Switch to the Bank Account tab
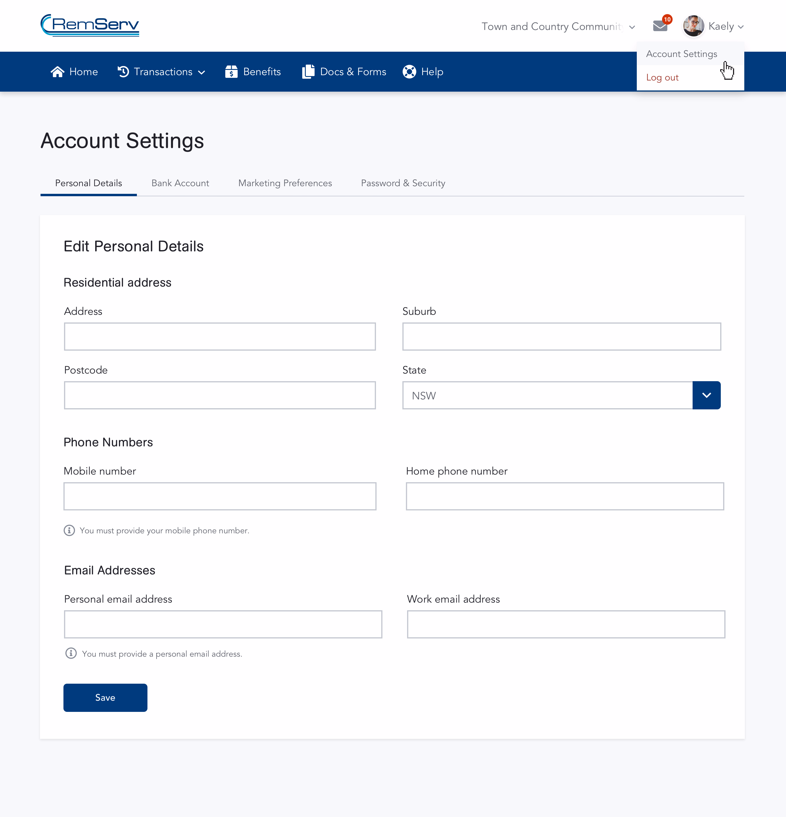The width and height of the screenshot is (786, 817). pyautogui.click(x=181, y=183)
